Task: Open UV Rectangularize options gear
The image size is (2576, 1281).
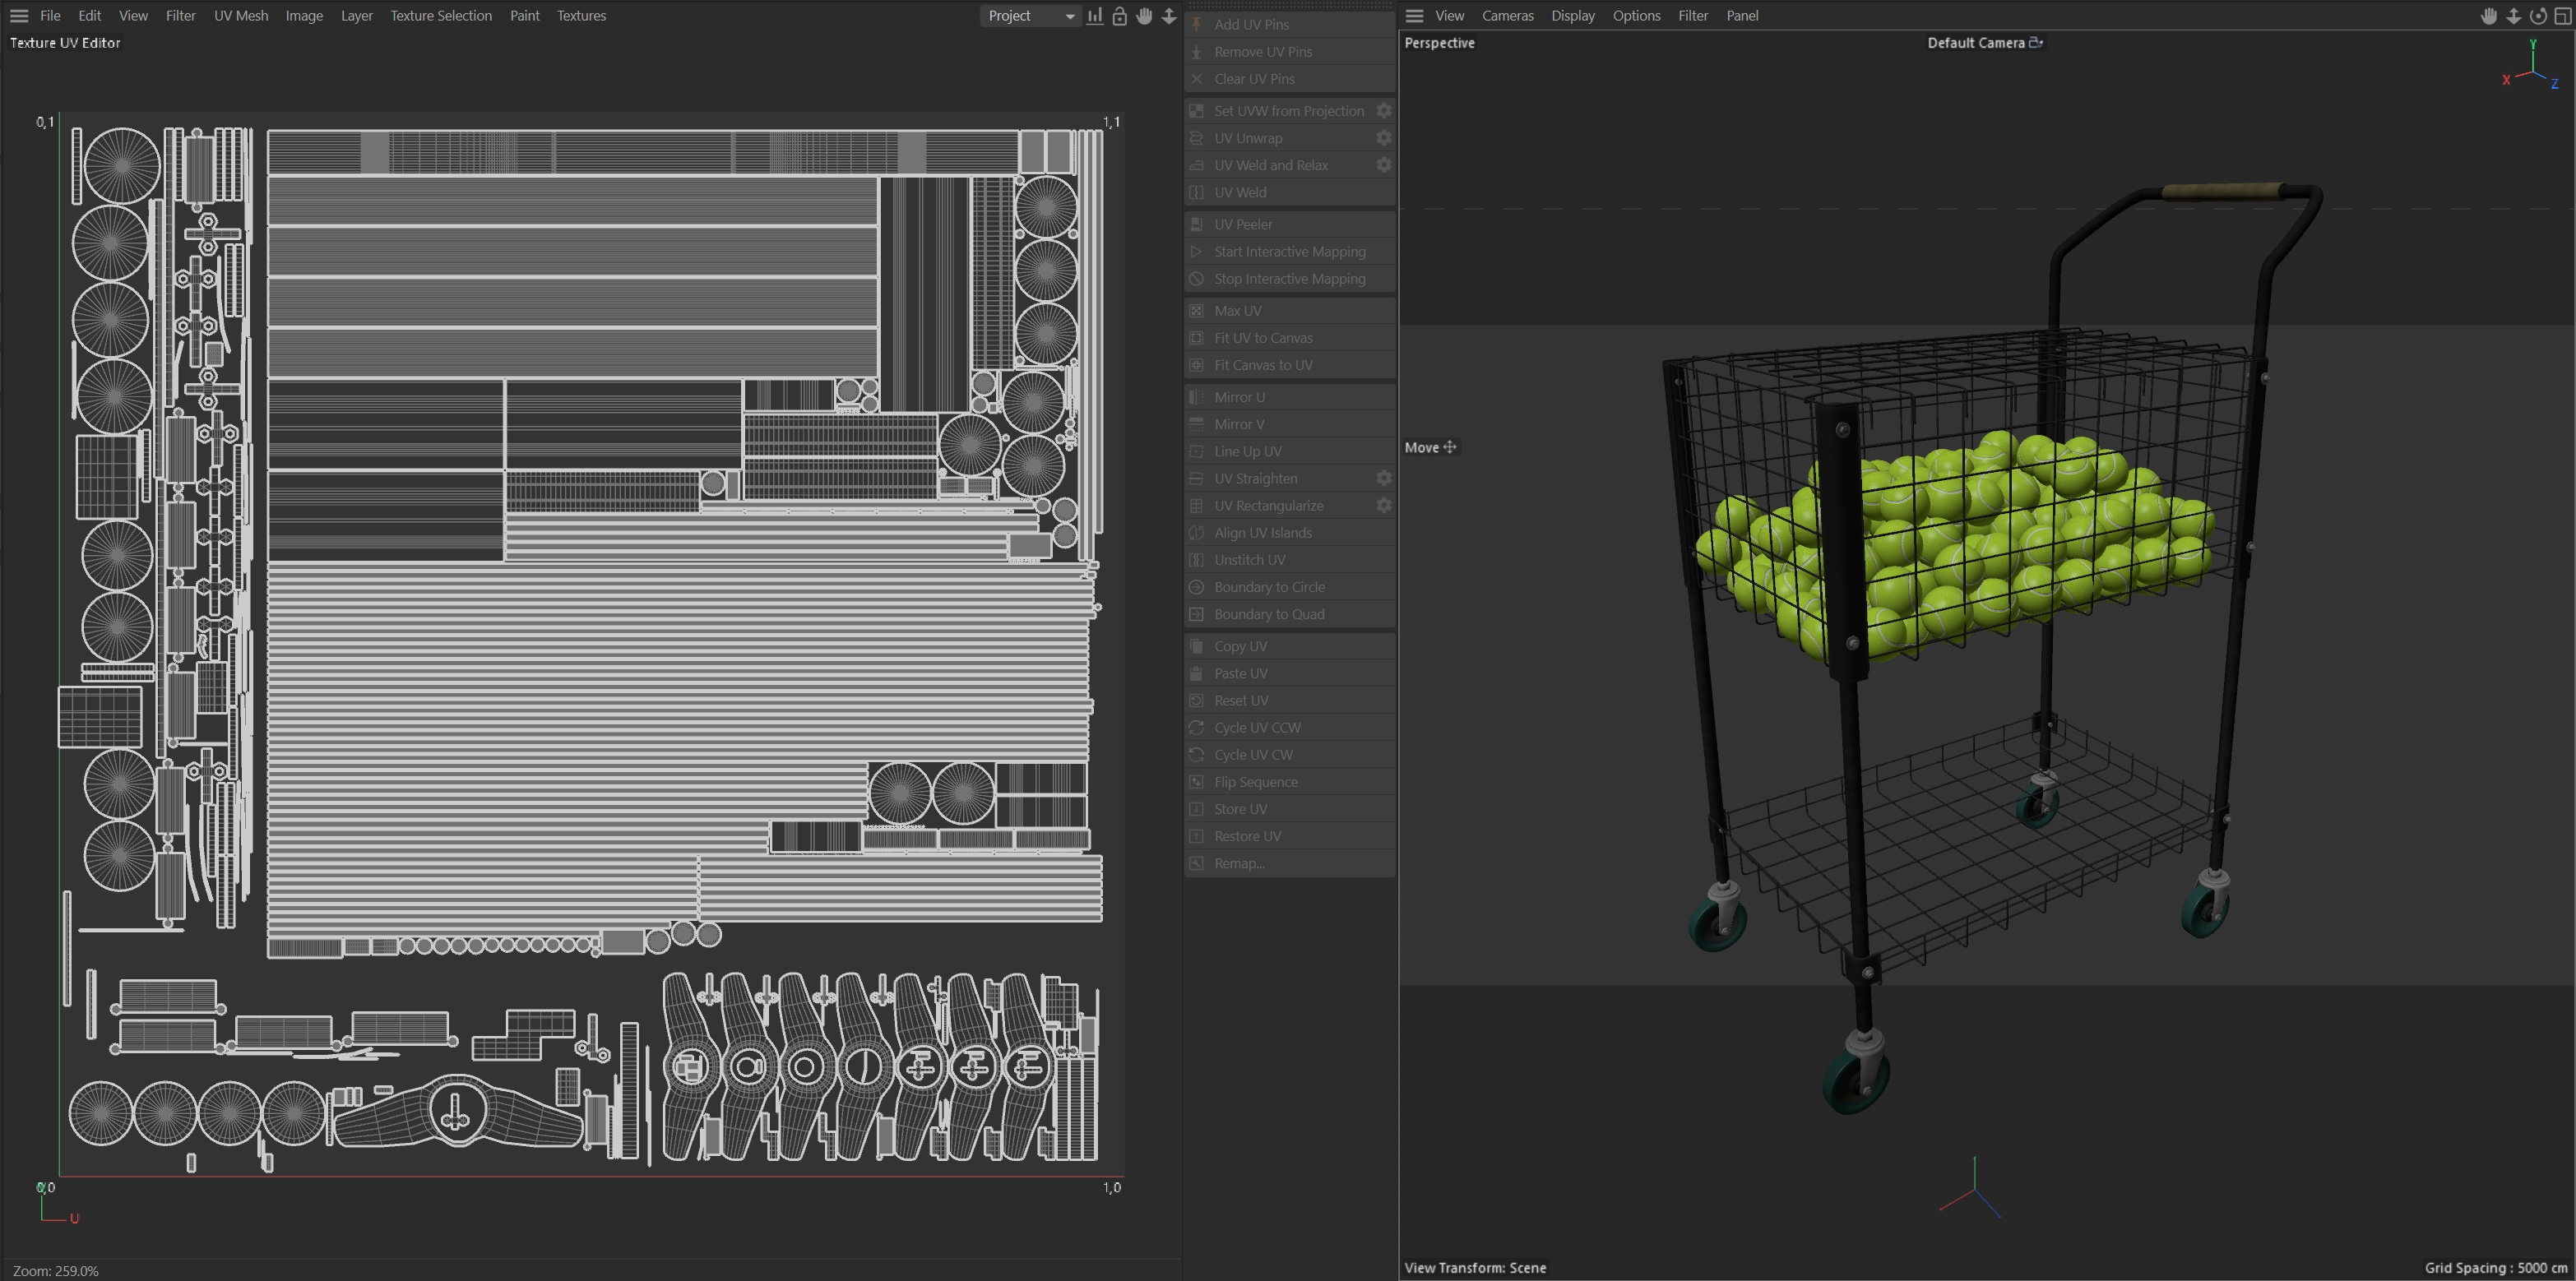Action: pyautogui.click(x=1383, y=506)
